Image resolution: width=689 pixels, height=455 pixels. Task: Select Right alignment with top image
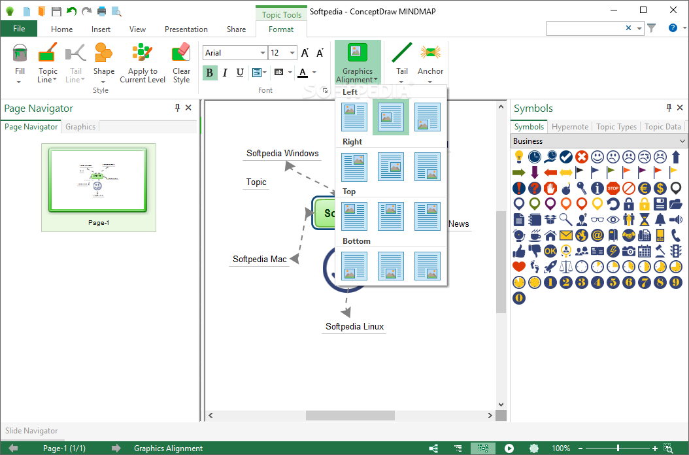354,167
